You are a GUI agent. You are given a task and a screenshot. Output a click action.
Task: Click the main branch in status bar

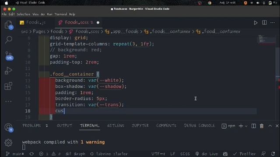(x=15, y=154)
